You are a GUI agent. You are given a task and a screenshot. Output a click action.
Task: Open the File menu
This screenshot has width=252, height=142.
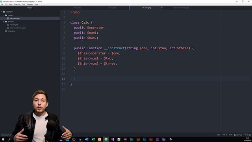click(2, 4)
